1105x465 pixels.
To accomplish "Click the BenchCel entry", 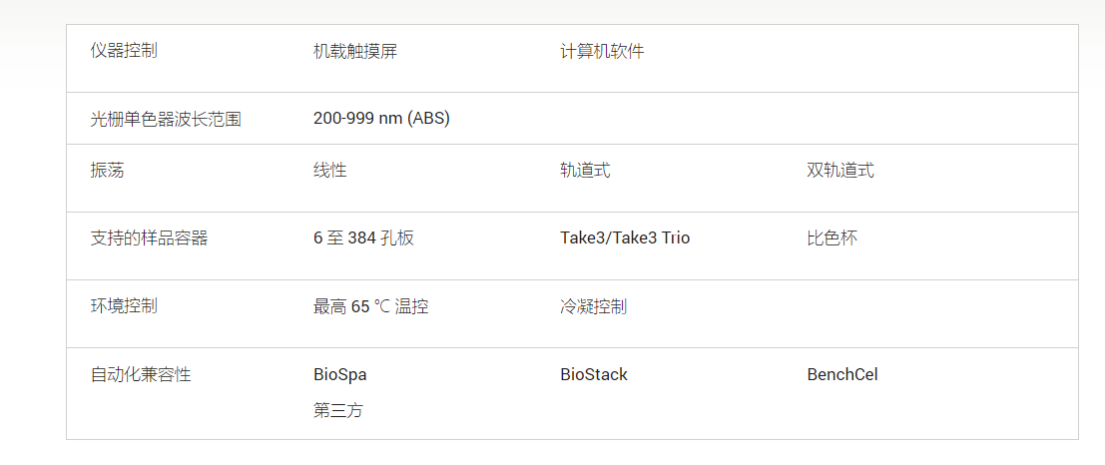I will (842, 375).
